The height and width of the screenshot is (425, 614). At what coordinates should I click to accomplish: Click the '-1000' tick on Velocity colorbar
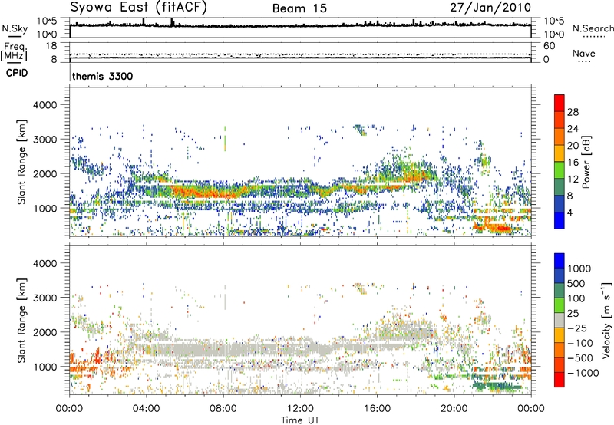[x=583, y=373]
